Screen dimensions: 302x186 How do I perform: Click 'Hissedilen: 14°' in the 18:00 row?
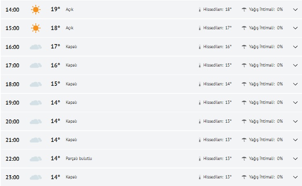[217, 84]
